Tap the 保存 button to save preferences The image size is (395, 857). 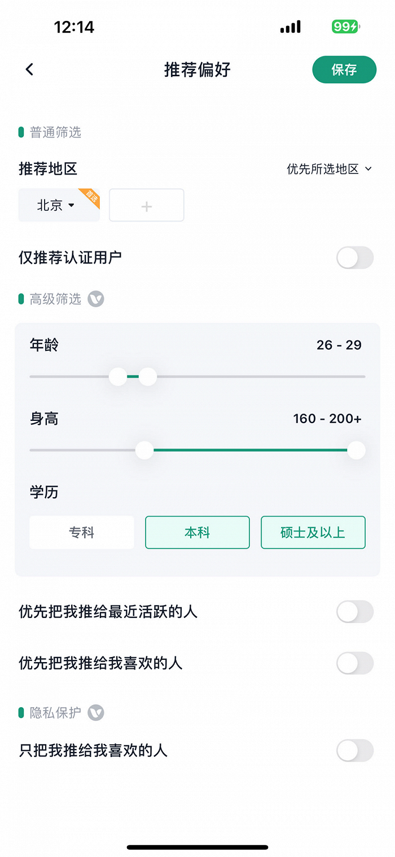point(344,69)
